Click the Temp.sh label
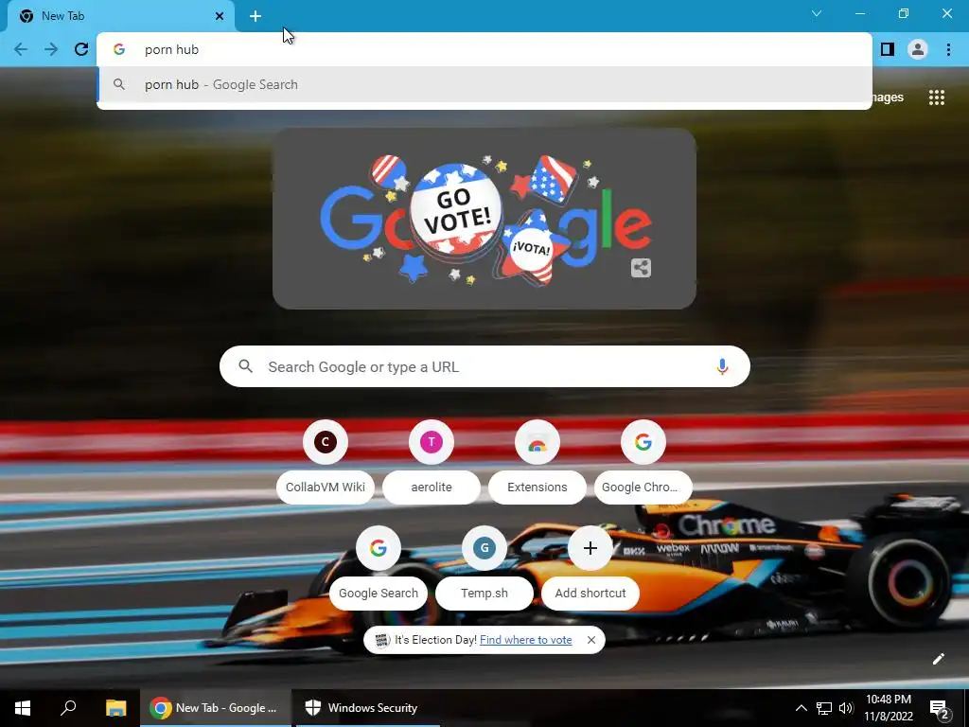 (x=484, y=593)
